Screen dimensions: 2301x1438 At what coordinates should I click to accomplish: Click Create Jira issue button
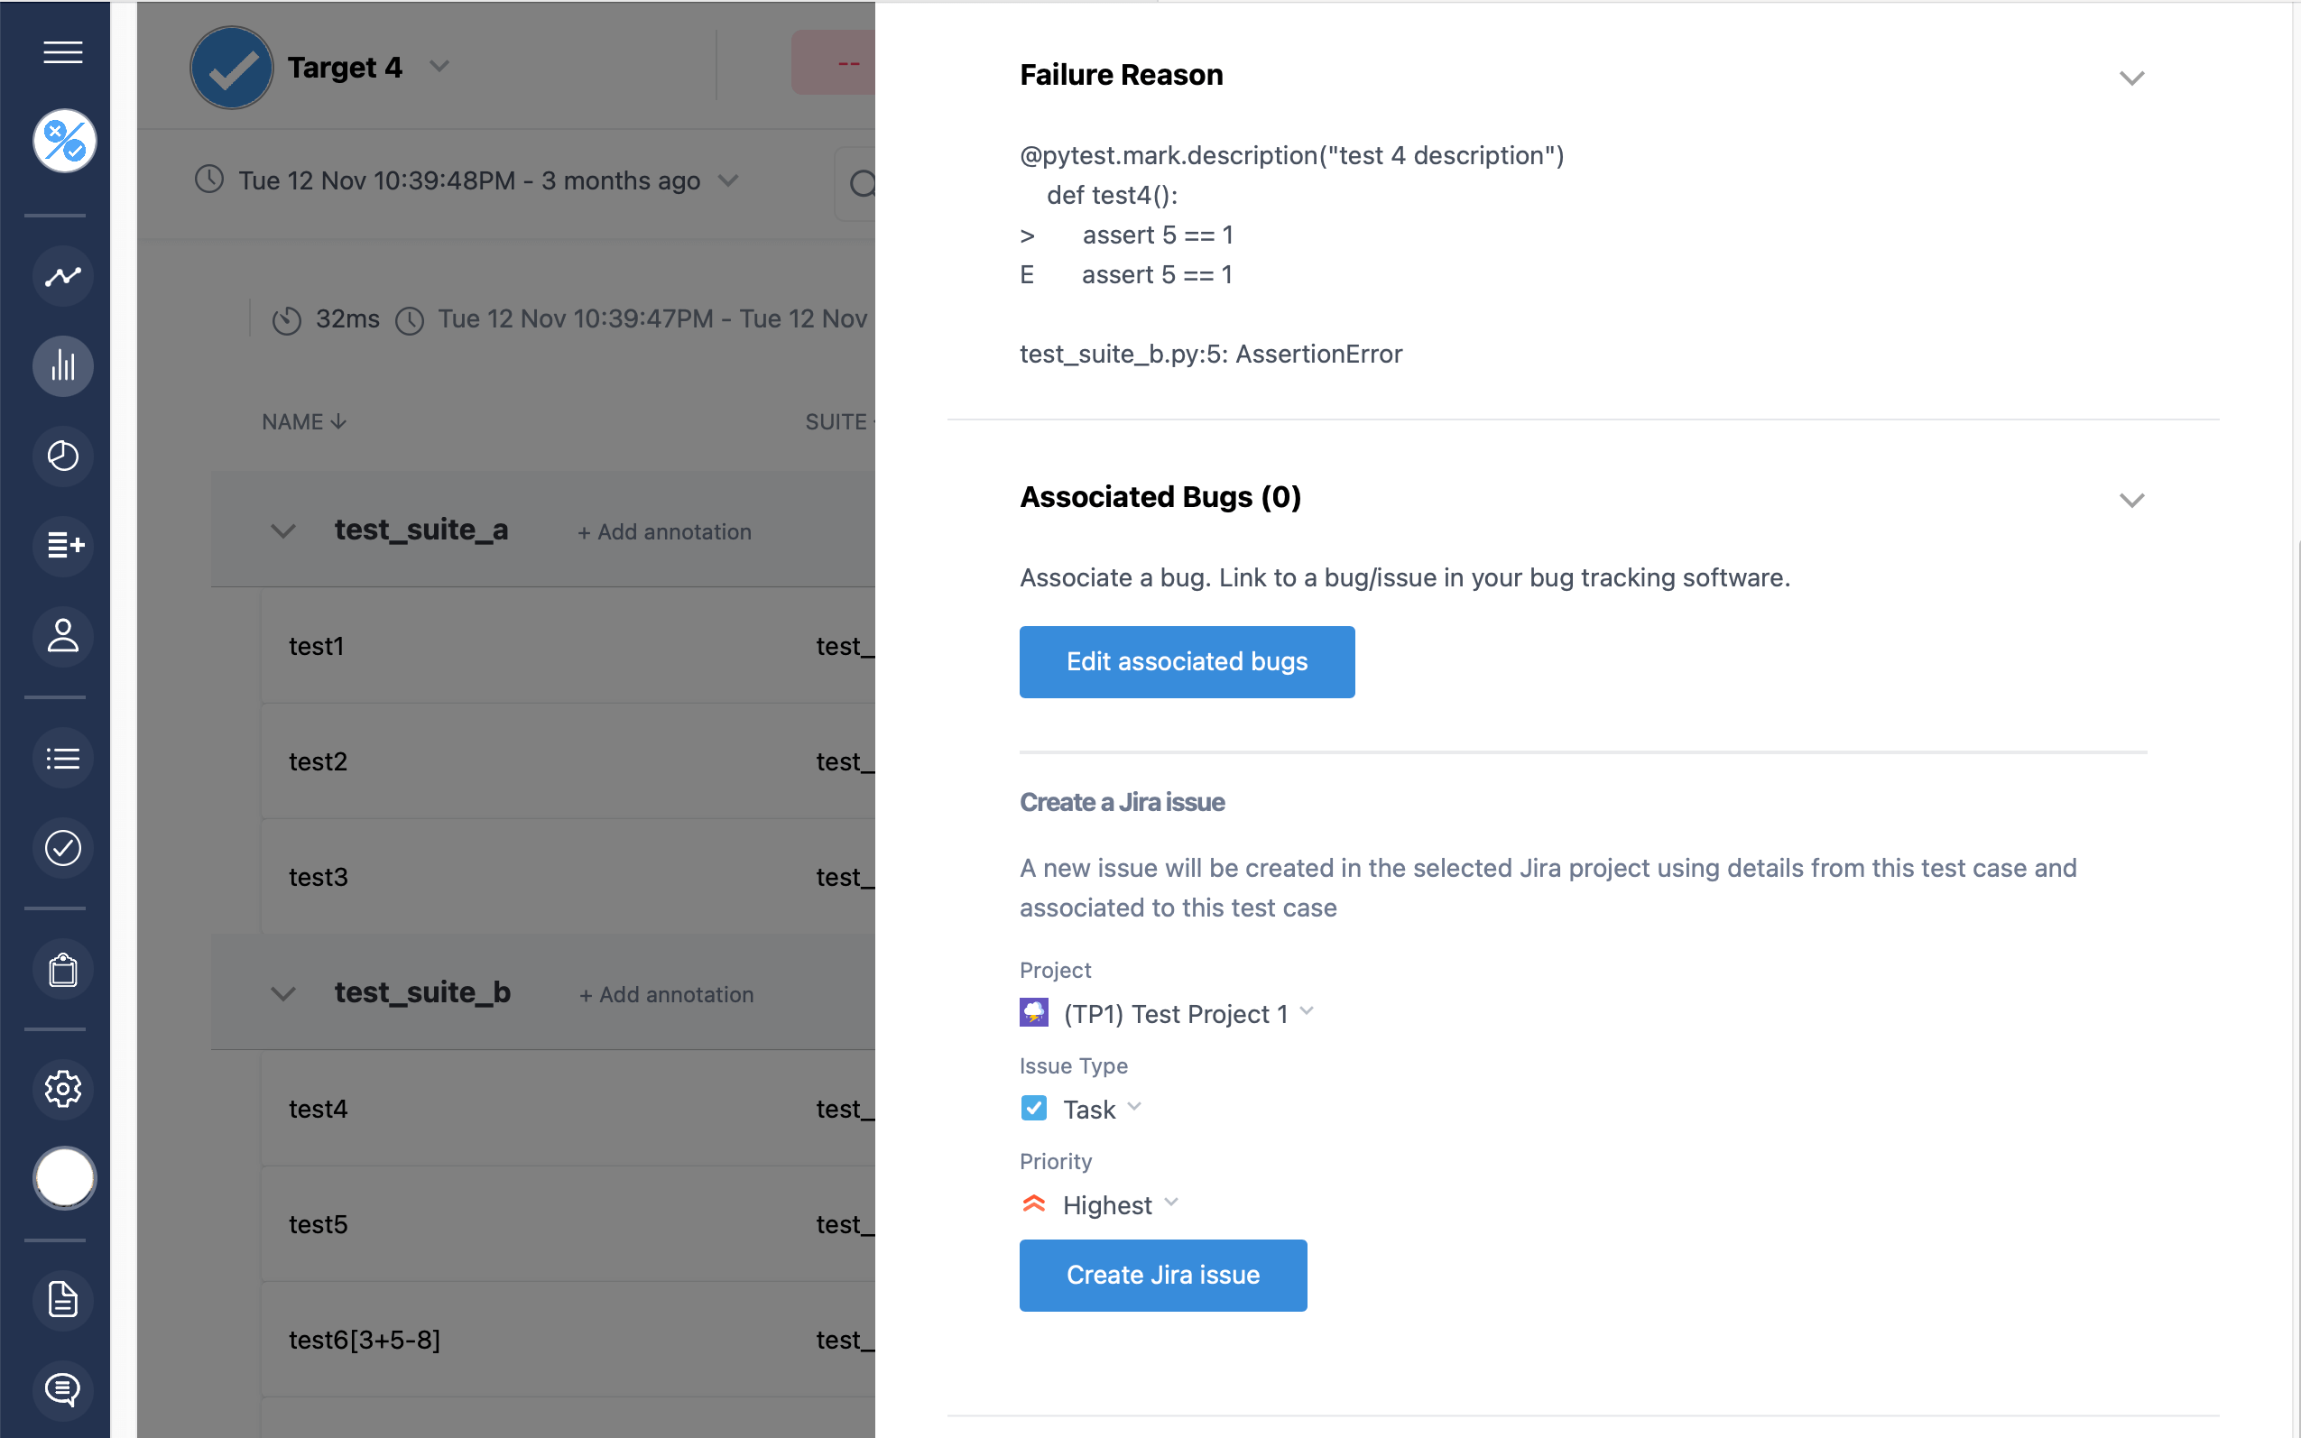click(1163, 1276)
